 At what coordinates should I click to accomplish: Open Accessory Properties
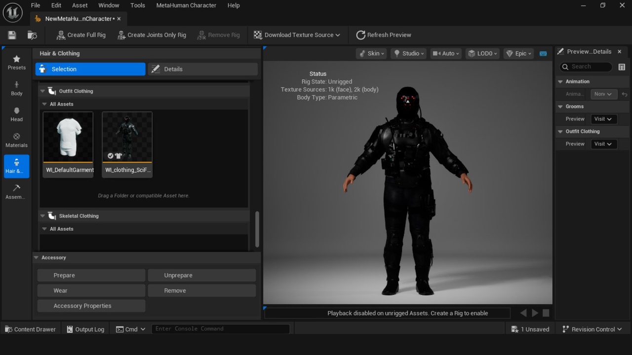click(x=91, y=306)
